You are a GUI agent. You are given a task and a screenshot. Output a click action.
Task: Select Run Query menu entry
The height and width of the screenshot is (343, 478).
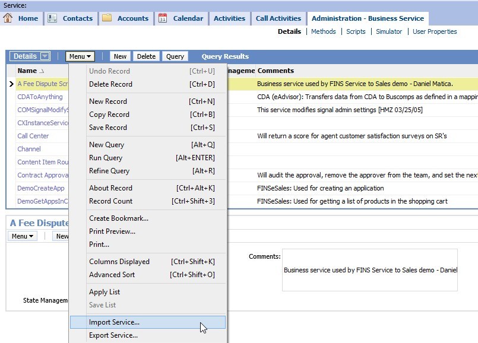tap(148, 158)
